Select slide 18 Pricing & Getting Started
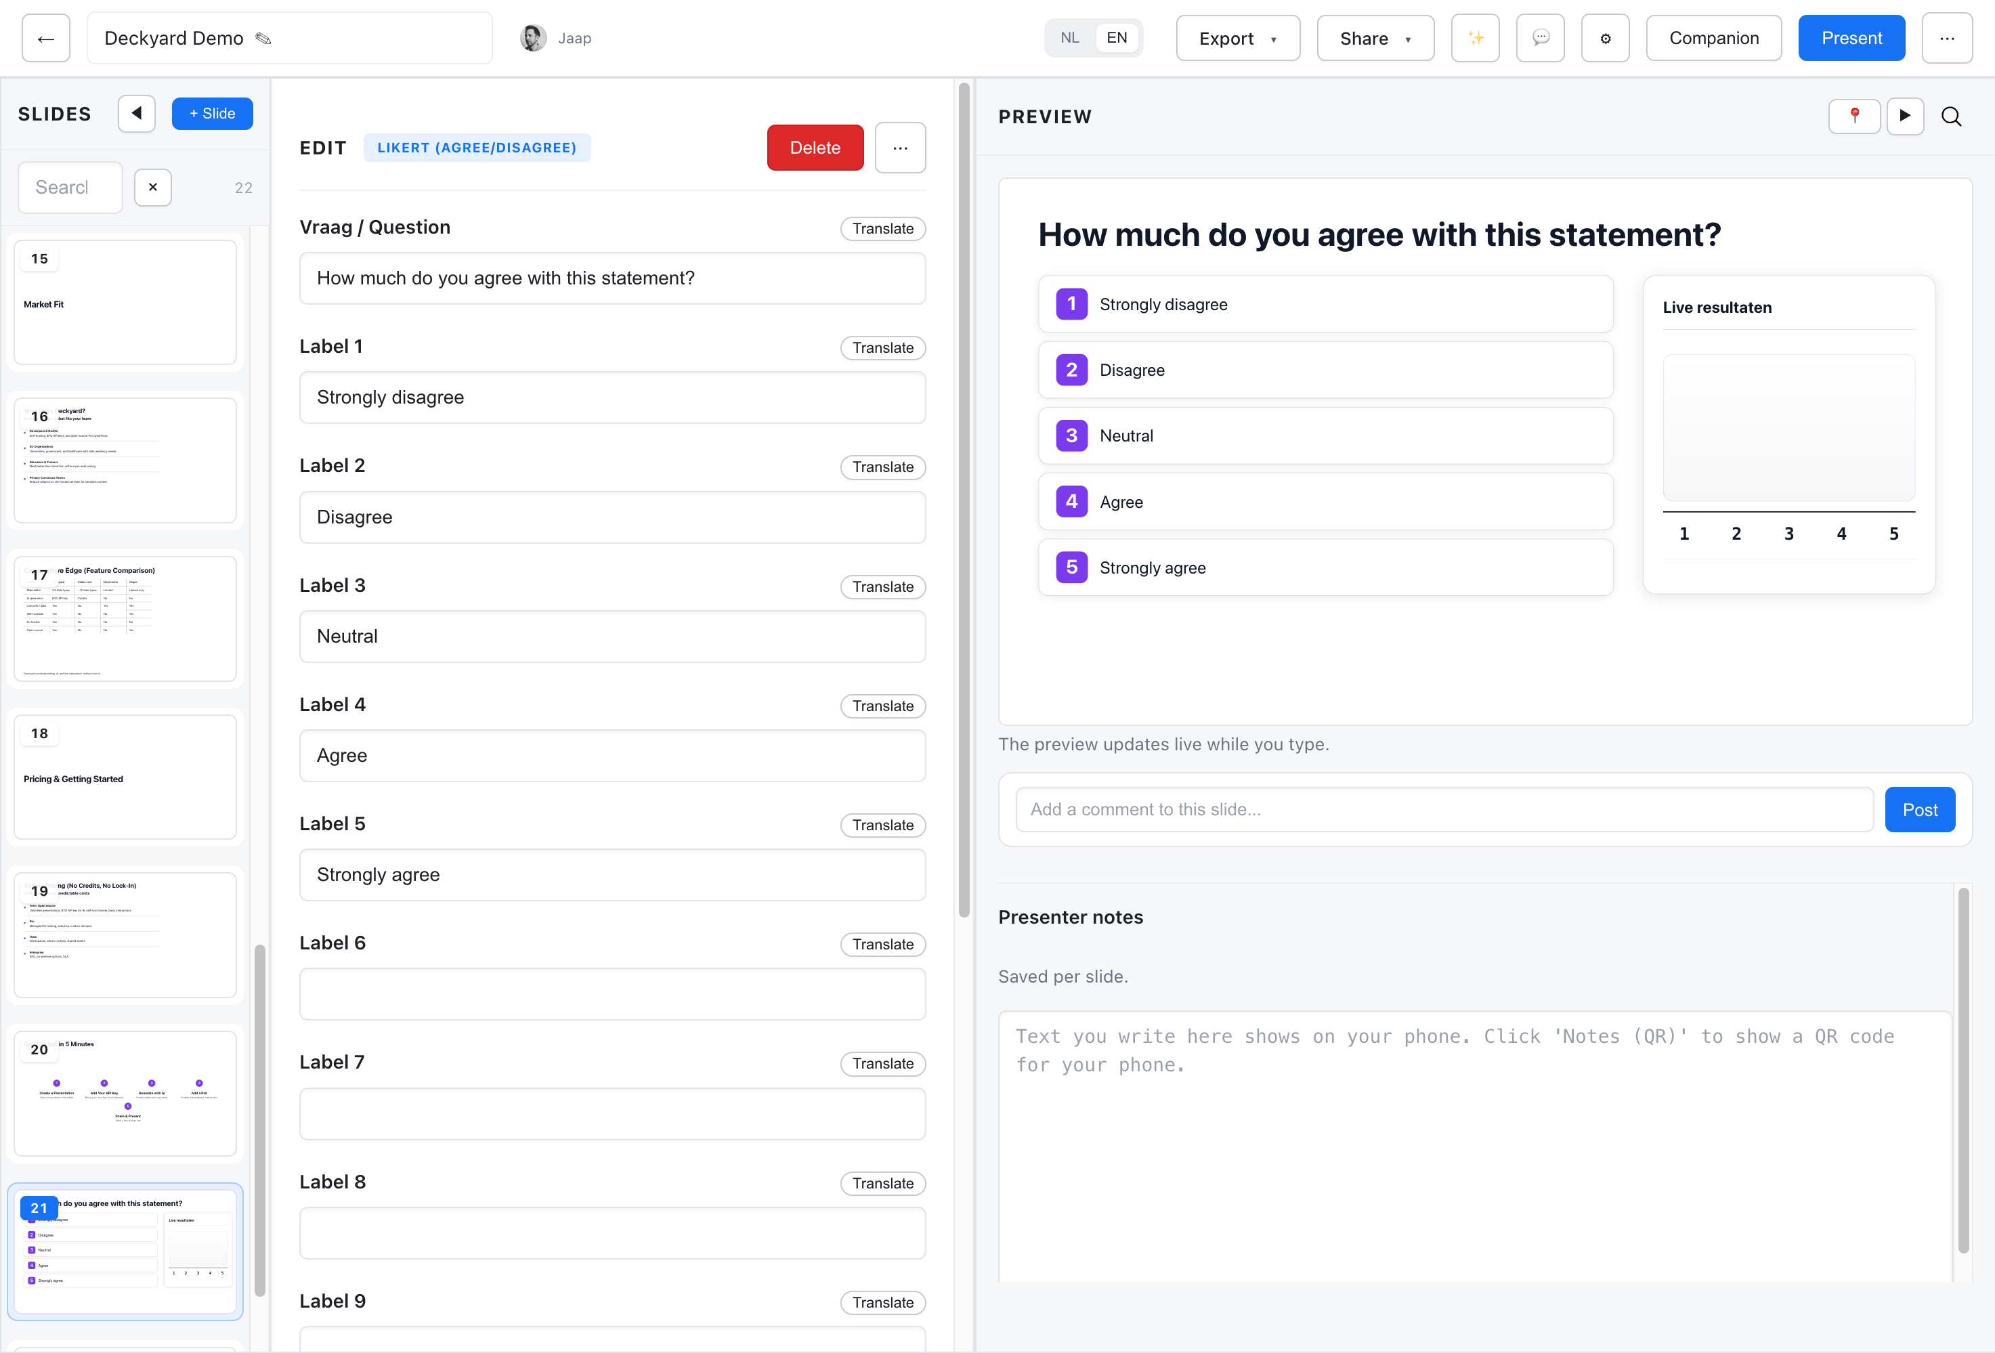The width and height of the screenshot is (1995, 1353). pyautogui.click(x=125, y=777)
